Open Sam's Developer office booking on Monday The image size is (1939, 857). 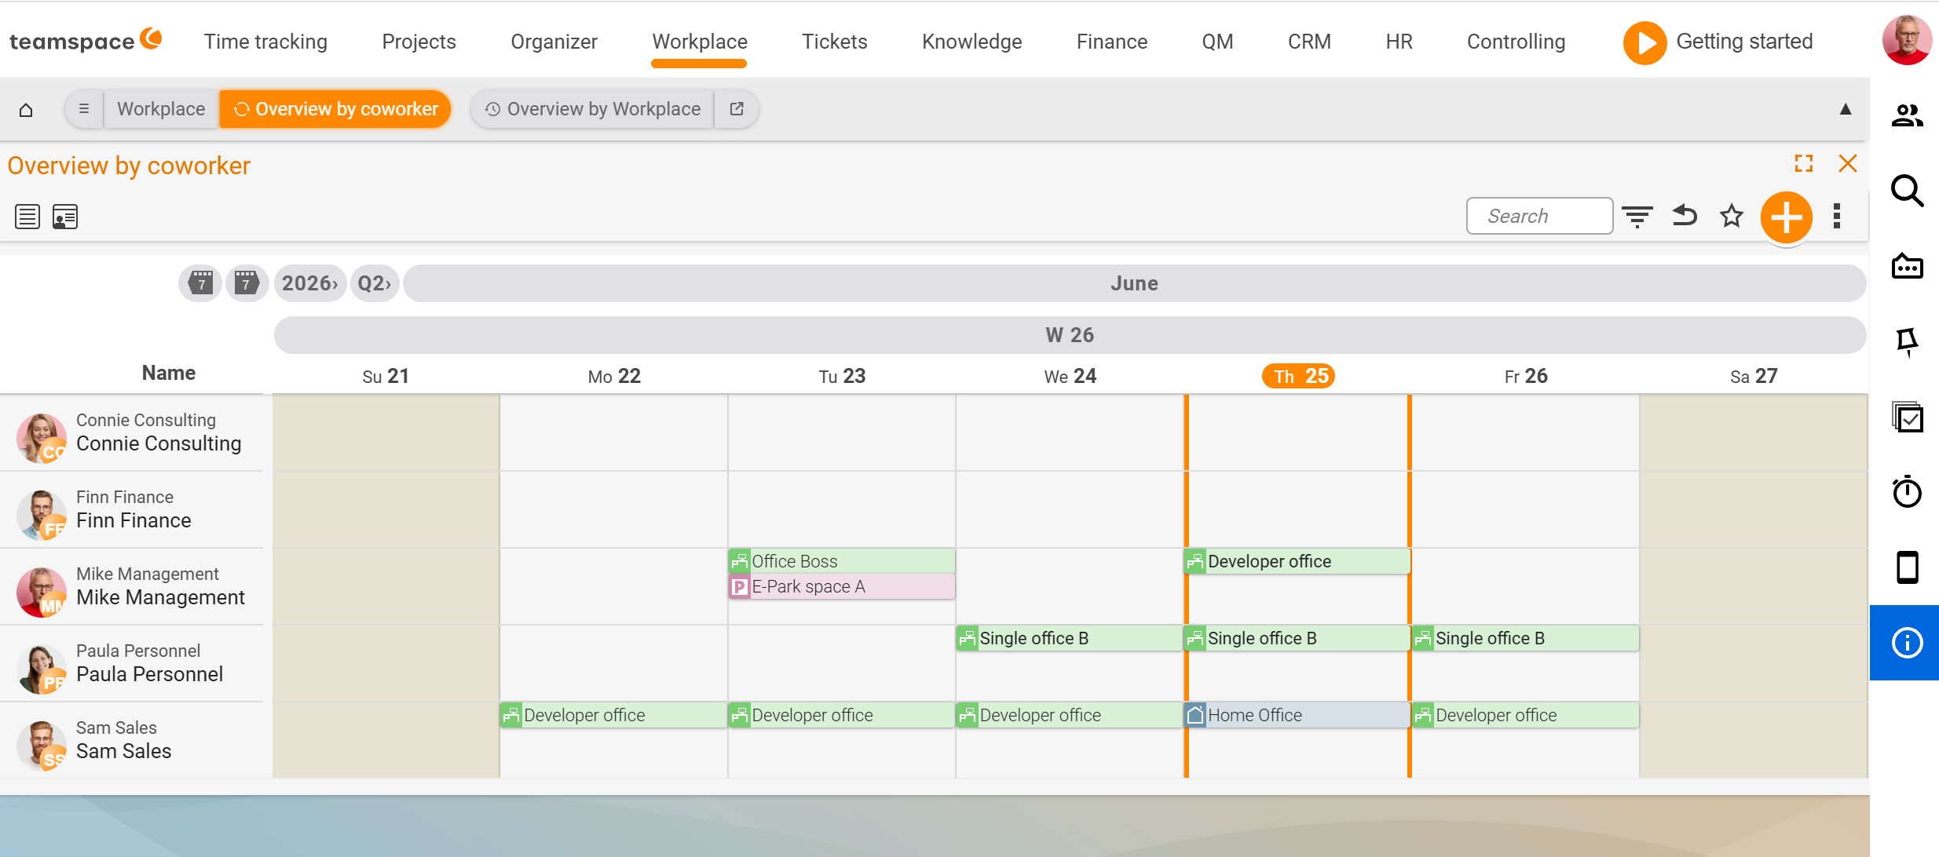[x=613, y=715]
